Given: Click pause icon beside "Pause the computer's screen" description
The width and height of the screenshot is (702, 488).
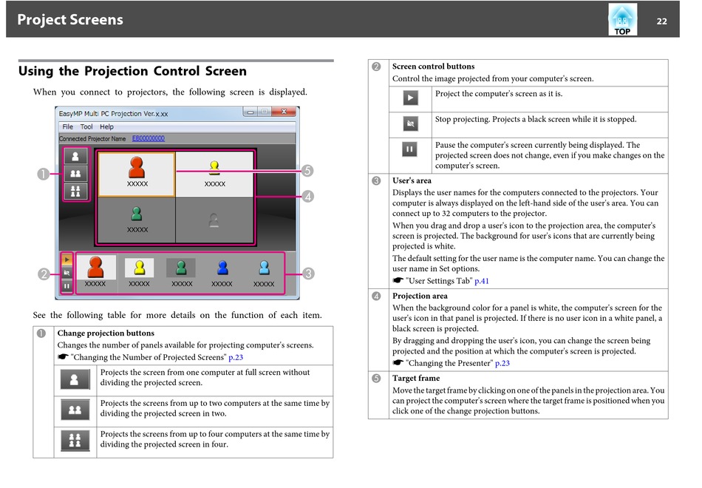Looking at the screenshot, I should [409, 149].
